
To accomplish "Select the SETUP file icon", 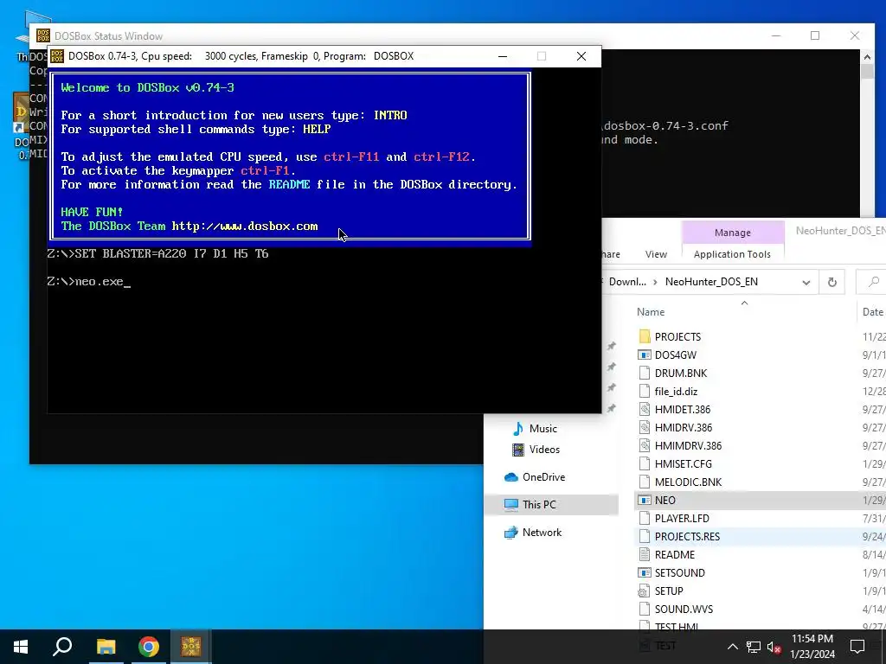I will [x=644, y=591].
